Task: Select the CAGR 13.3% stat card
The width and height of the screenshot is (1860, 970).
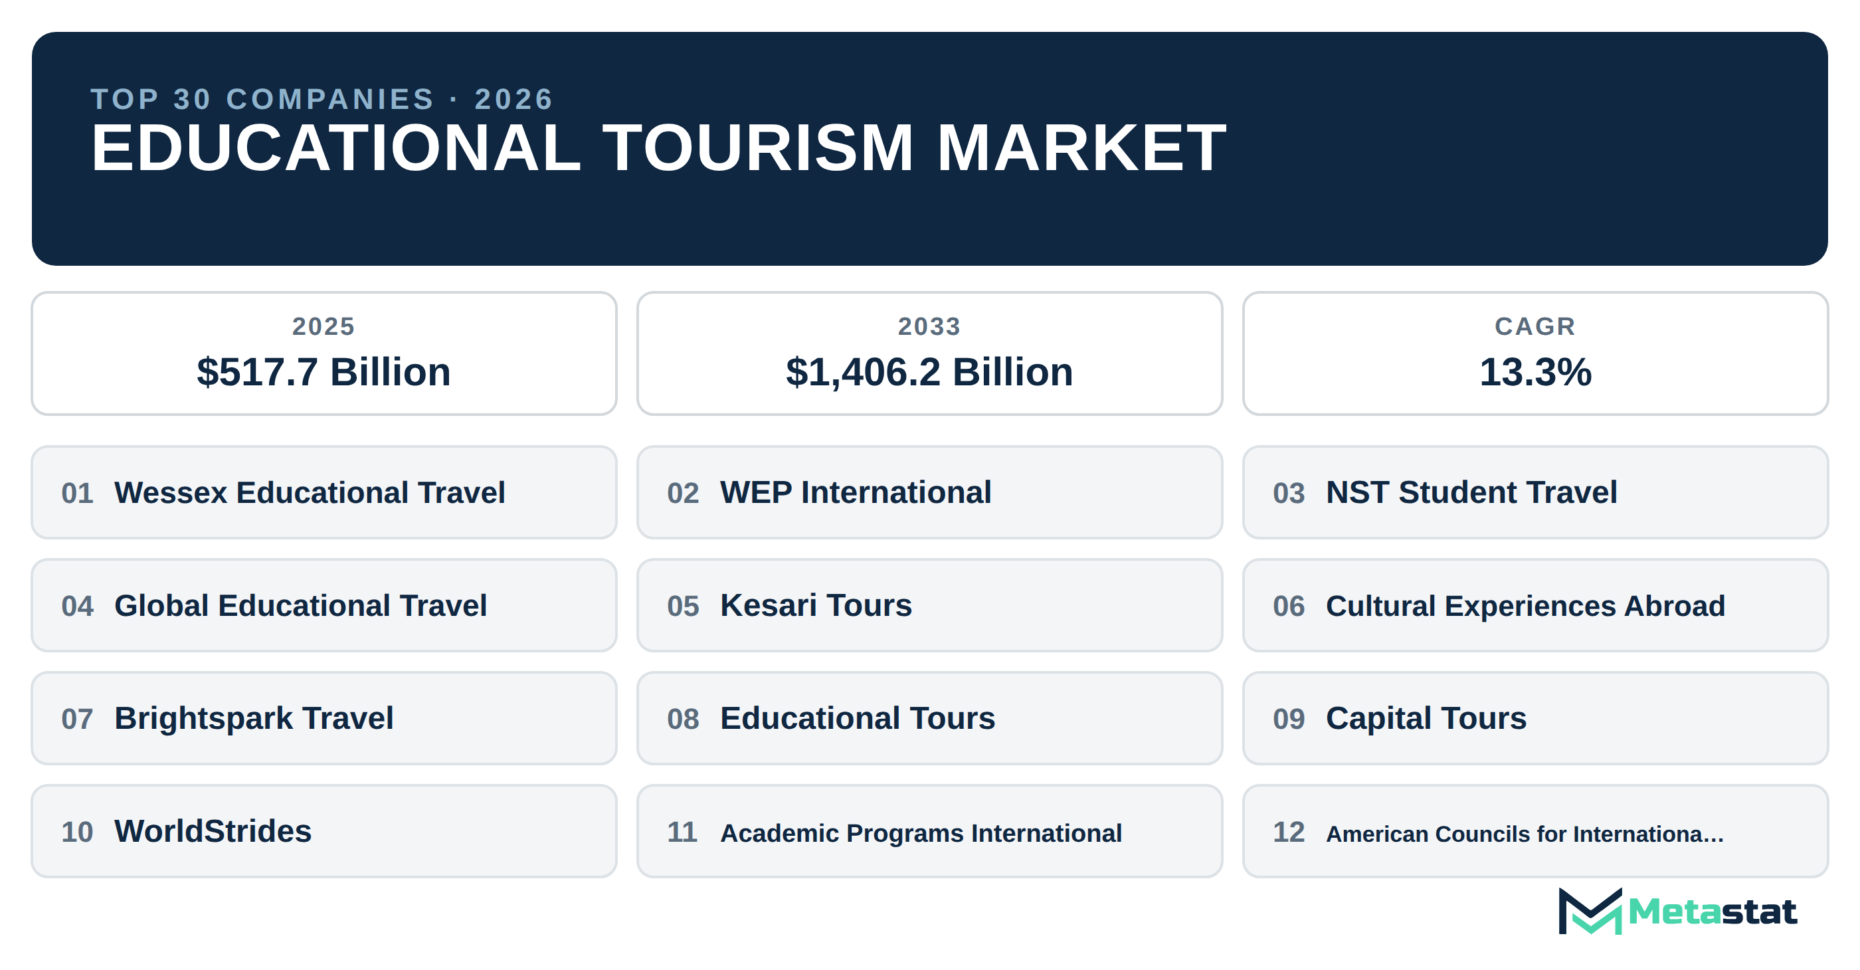Action: click(x=1536, y=354)
